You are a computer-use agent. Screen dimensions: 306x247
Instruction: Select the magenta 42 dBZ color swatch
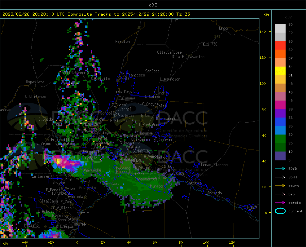[280, 105]
